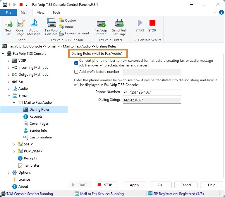225x197 pixels.
Task: Click the disabled prefix text field
Action: (x=152, y=72)
